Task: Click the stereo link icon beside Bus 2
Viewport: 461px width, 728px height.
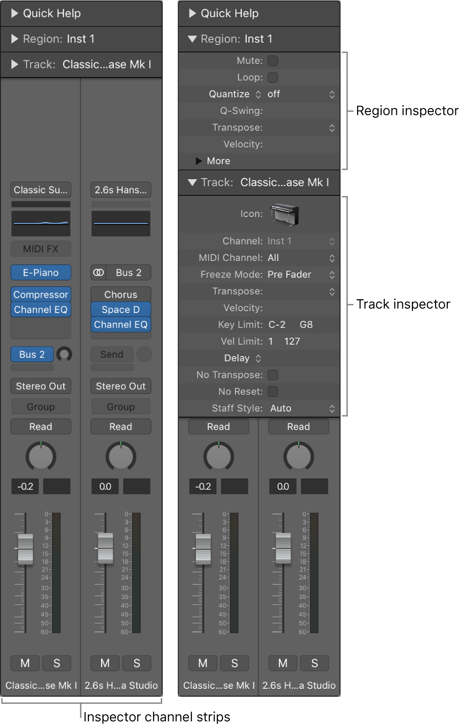Action: point(98,273)
